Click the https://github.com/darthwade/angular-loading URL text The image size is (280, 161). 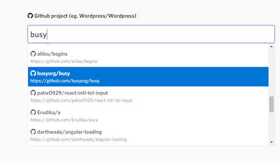click(x=79, y=140)
